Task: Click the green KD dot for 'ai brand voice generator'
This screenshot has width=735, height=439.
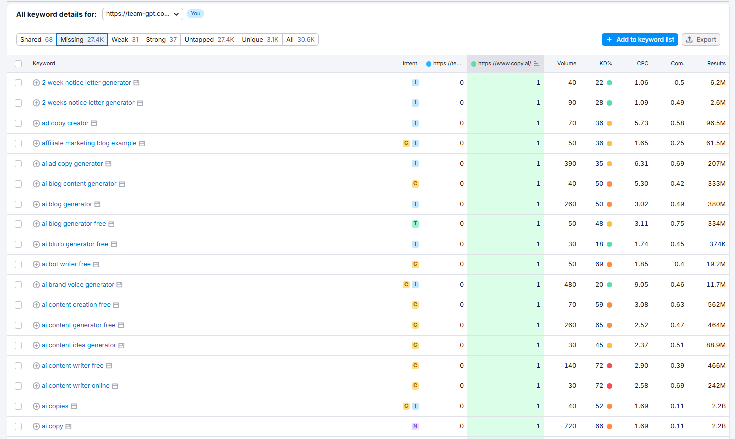Action: tap(609, 285)
